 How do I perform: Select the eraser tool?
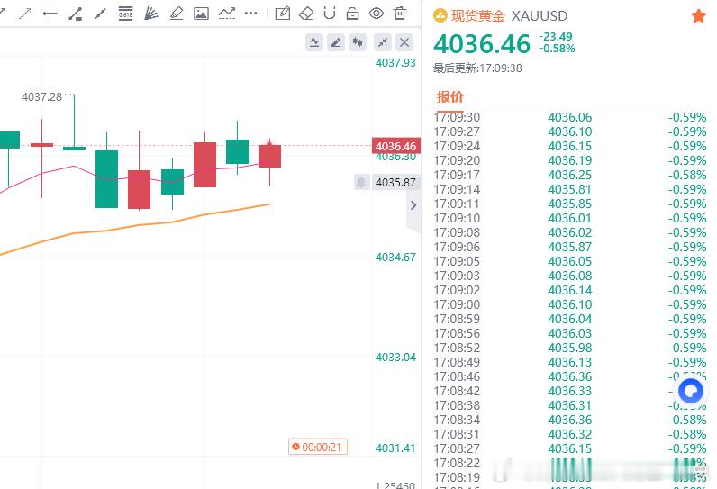(x=306, y=14)
